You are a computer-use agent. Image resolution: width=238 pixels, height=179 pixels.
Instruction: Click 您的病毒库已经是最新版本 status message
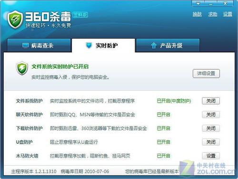(x=152, y=171)
